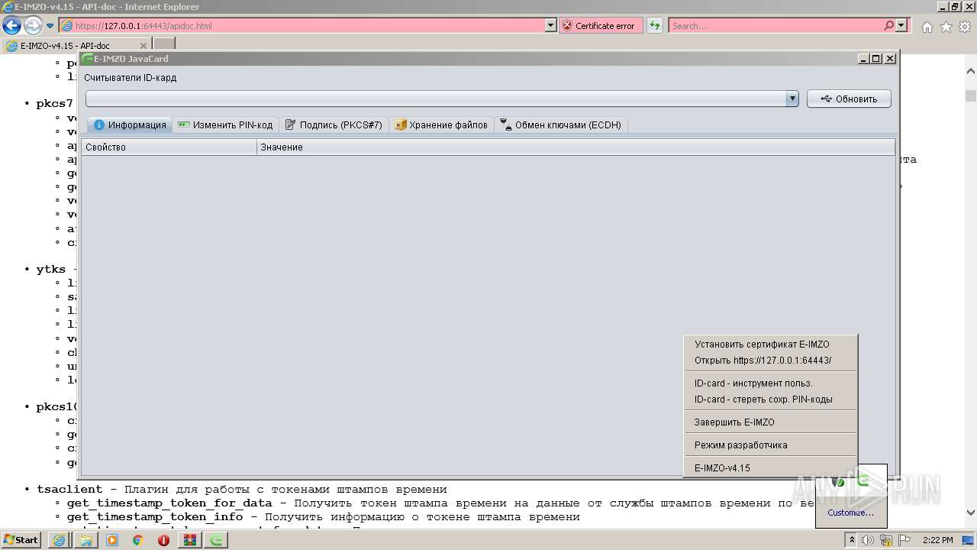Image resolution: width=977 pixels, height=550 pixels.
Task: Click the E-IMZO taskbar button
Action: [x=217, y=540]
